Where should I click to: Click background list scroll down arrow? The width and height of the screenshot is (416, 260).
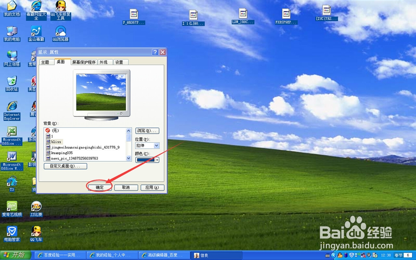click(x=129, y=158)
